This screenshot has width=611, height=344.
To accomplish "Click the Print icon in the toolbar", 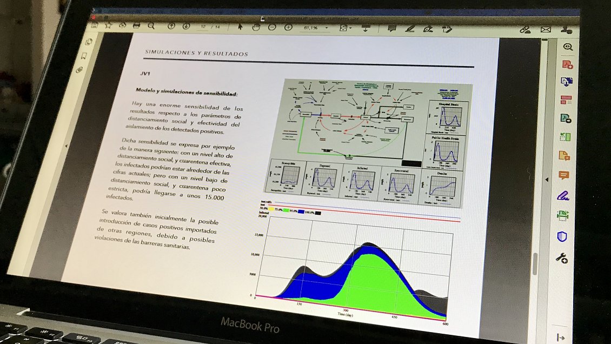I will click(x=137, y=25).
